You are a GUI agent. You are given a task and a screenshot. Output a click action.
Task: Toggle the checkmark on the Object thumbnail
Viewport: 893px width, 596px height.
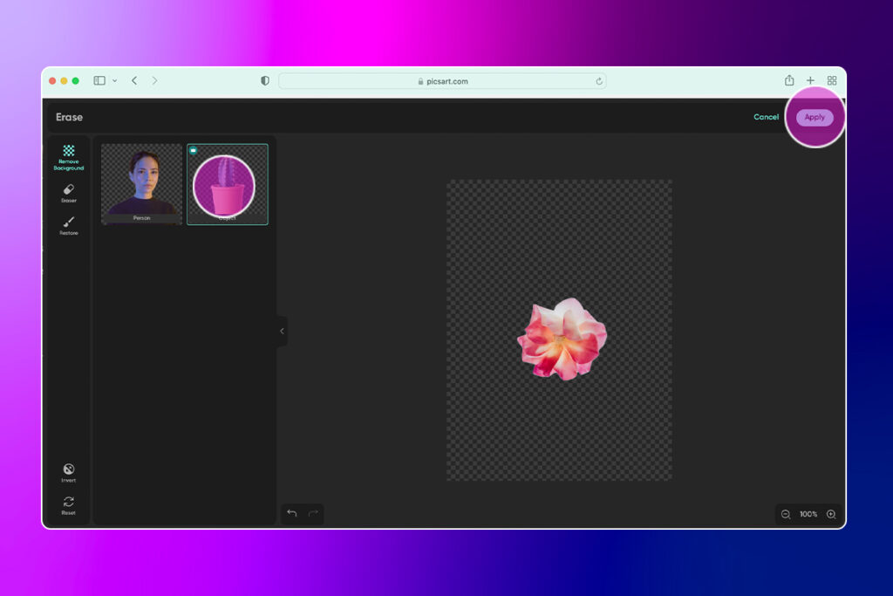(194, 149)
